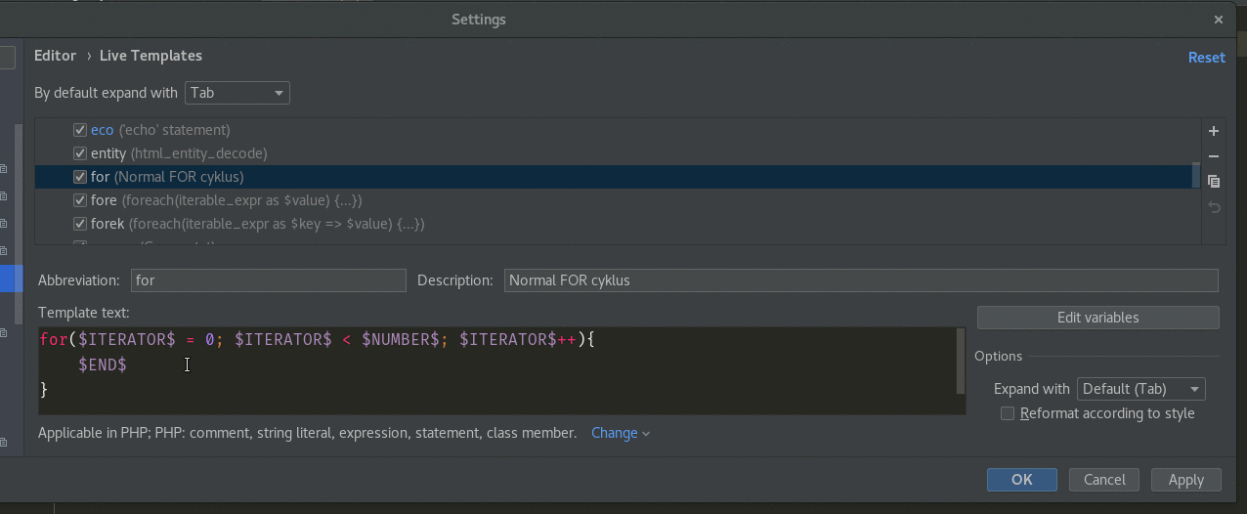The width and height of the screenshot is (1247, 514).
Task: Uncheck the 'entity' template checkbox
Action: pos(80,153)
